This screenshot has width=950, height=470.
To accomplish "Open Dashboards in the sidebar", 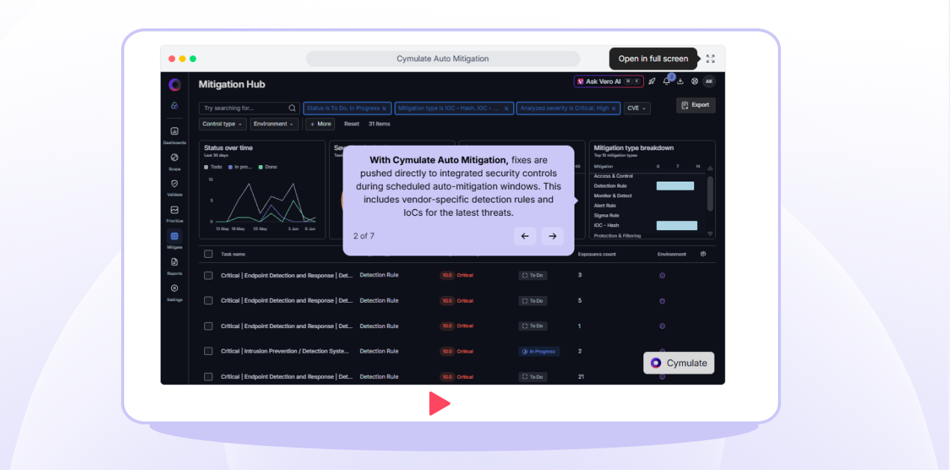I will click(174, 135).
